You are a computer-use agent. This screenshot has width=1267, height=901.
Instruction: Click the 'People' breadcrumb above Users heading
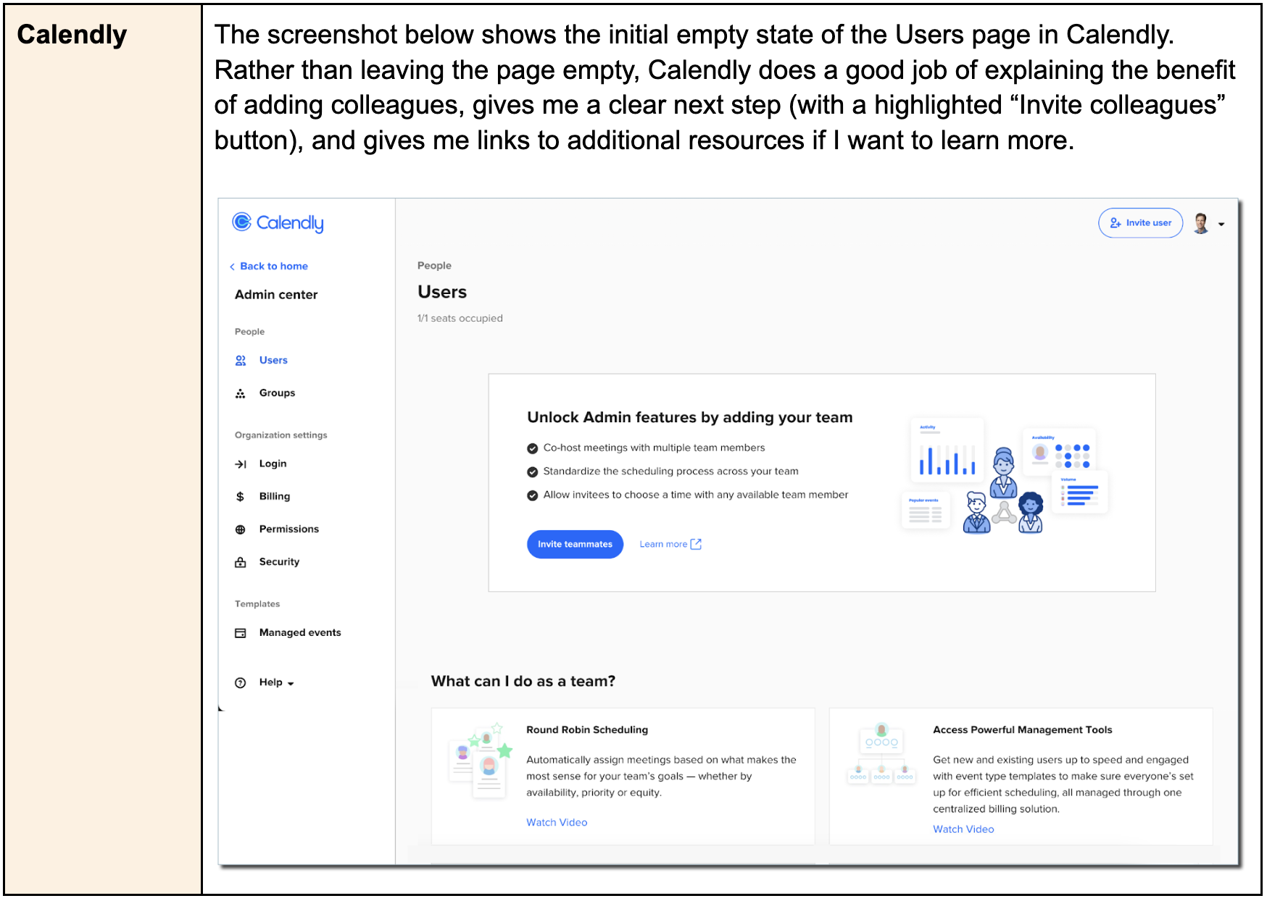click(x=434, y=266)
